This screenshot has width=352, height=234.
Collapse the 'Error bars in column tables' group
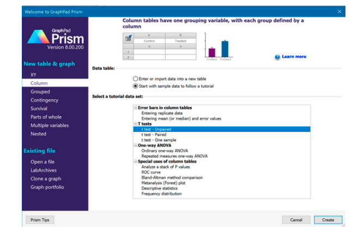[x=135, y=107]
